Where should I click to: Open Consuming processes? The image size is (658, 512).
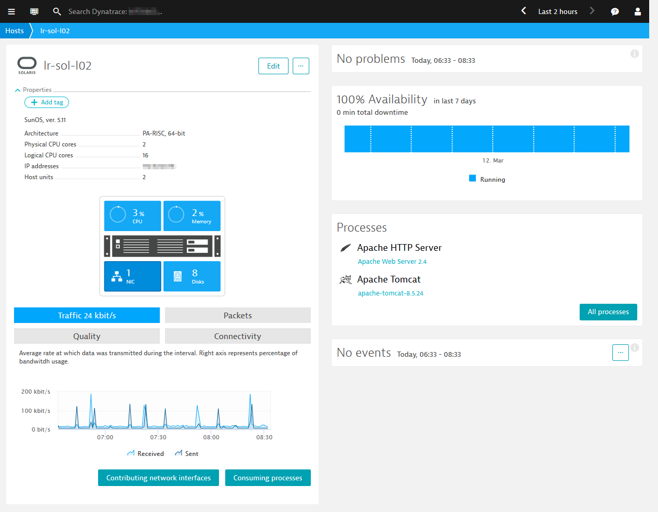pos(268,478)
